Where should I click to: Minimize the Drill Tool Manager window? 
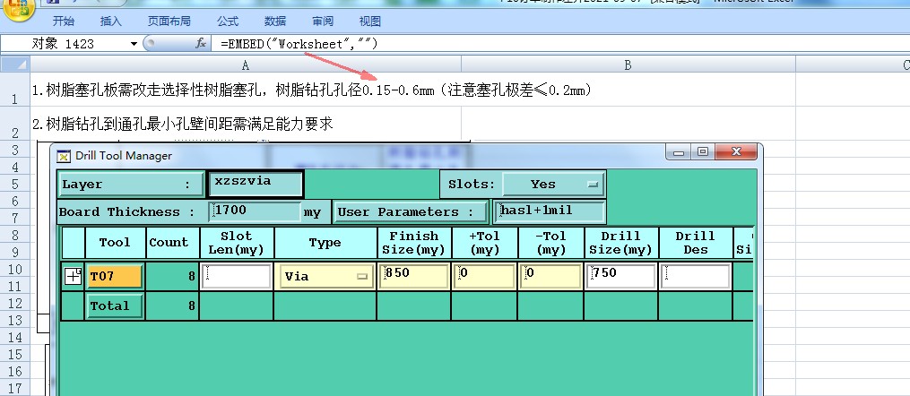click(679, 152)
